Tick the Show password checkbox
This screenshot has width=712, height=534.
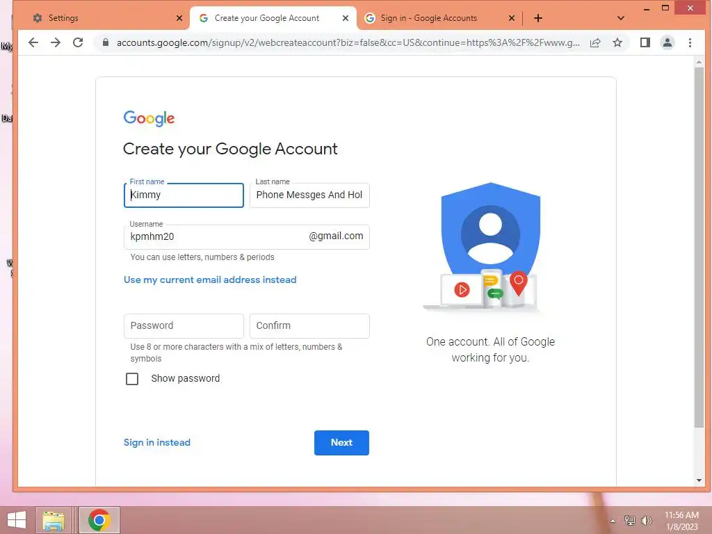click(132, 379)
